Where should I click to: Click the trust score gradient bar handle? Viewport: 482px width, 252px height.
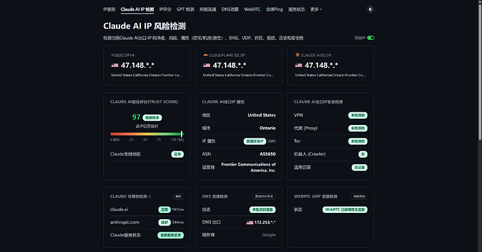pyautogui.click(x=182, y=134)
